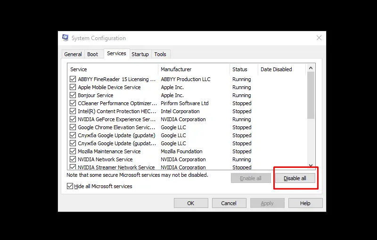
Task: Click the Mozilla Foundation manufacturer text
Action: pyautogui.click(x=181, y=151)
